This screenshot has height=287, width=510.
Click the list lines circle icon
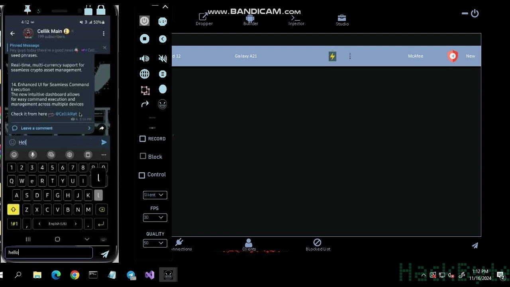point(163,74)
